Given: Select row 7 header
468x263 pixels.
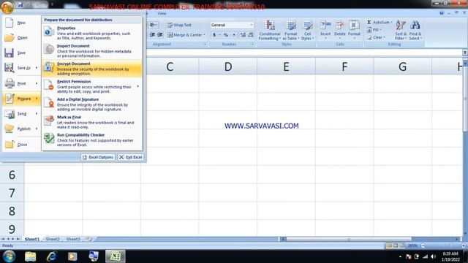Looking at the screenshot, I should point(12,193).
